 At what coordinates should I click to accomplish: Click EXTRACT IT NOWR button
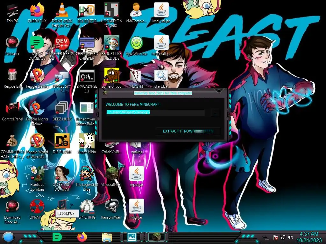(x=188, y=131)
